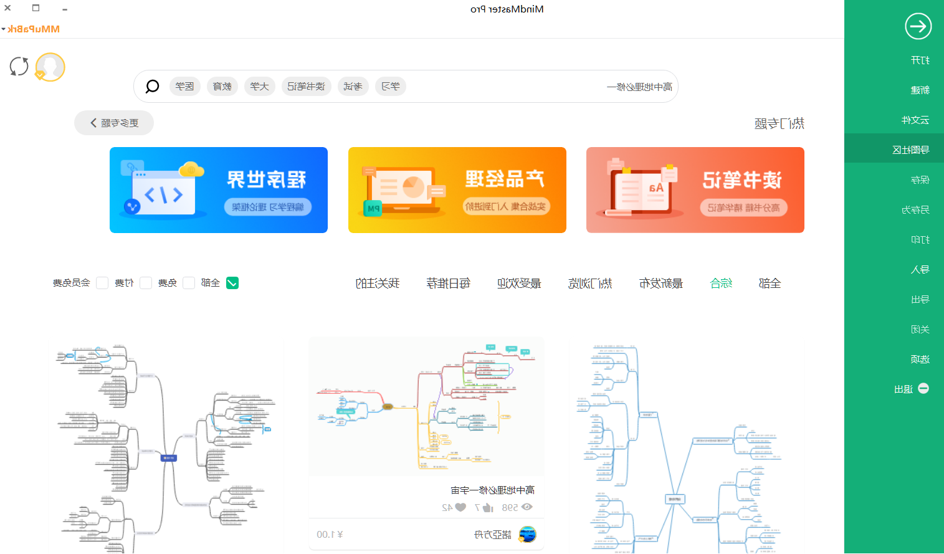The height and width of the screenshot is (554, 944).
Task: Click the 读书笔记 search tag
Action: [x=307, y=87]
